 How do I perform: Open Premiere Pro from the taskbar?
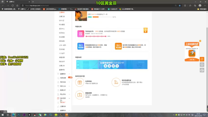tap(24, 115)
